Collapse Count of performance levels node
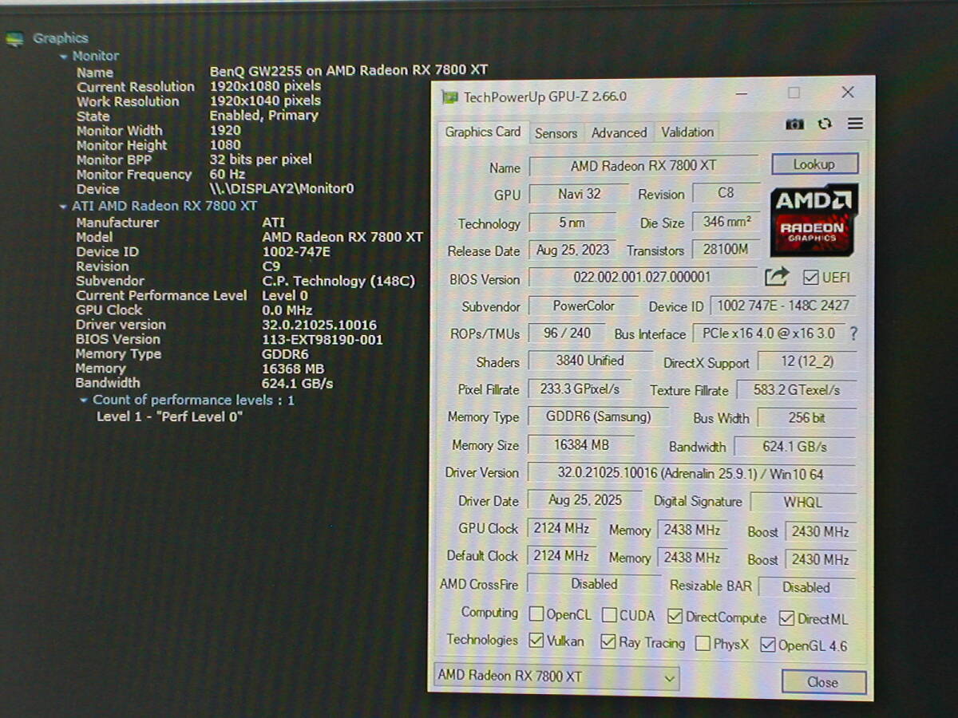The image size is (958, 718). click(84, 400)
